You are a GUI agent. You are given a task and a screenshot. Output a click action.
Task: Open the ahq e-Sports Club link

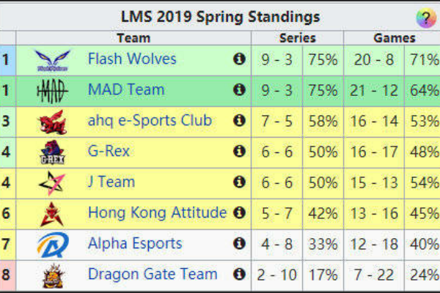(150, 121)
